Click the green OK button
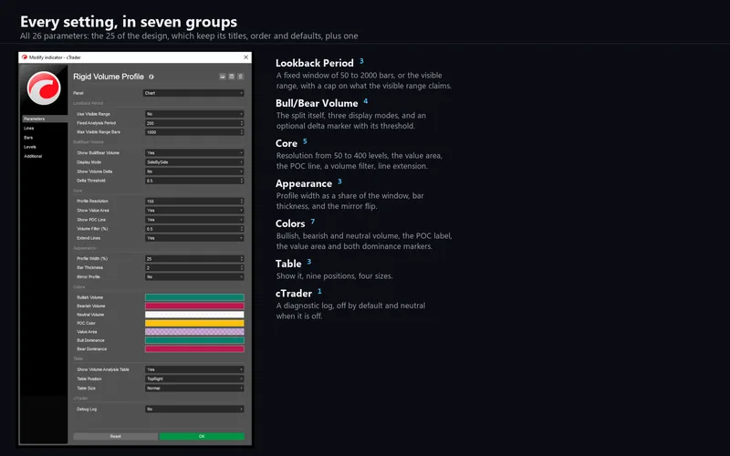Viewport: 730px width, 456px height. click(202, 437)
